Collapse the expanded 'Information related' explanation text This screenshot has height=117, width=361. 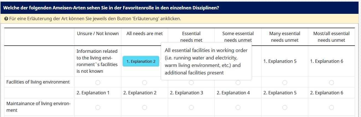pyautogui.click(x=97, y=61)
